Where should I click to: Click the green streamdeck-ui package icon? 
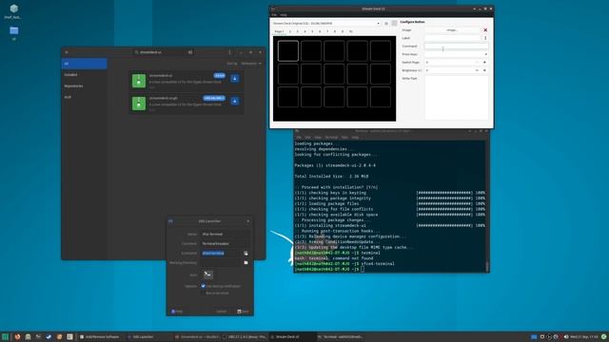coord(139,81)
